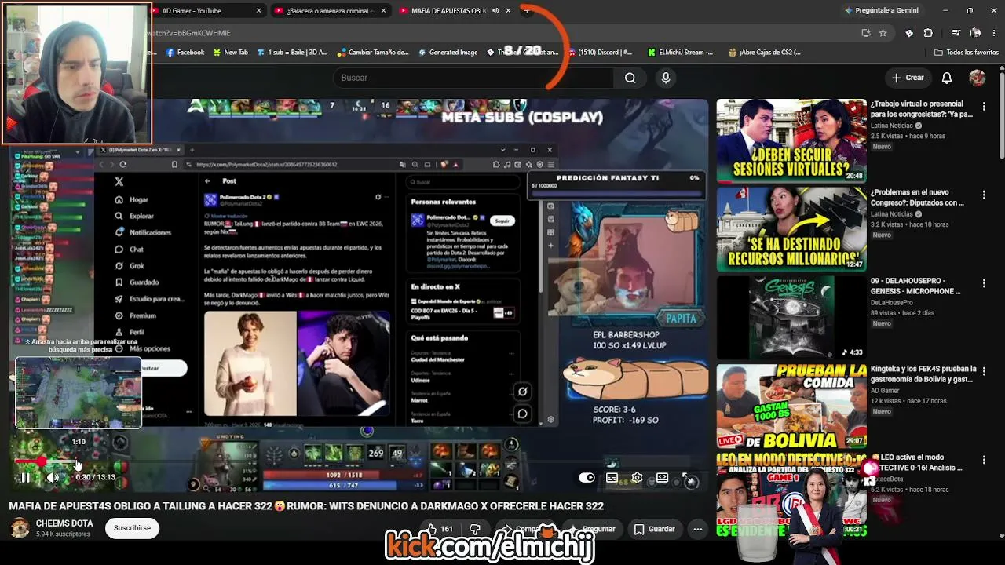The height and width of the screenshot is (565, 1005).
Task: Open the New Tab bookmark
Action: point(230,53)
